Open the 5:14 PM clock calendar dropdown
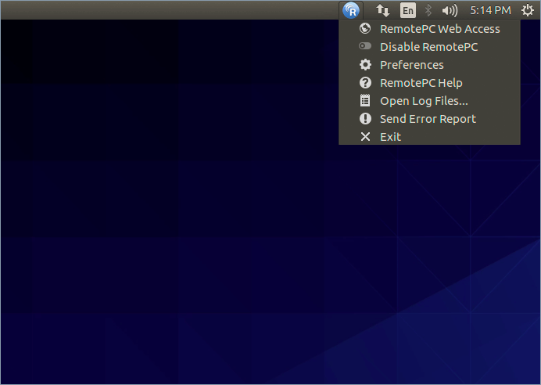Image resolution: width=541 pixels, height=385 pixels. coord(490,10)
